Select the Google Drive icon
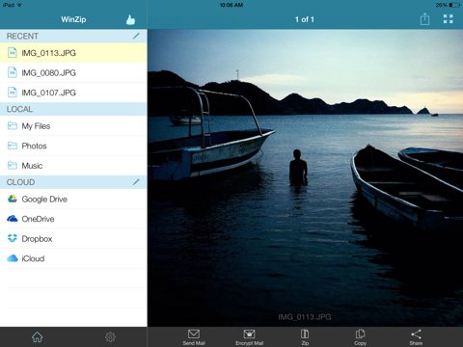Image resolution: width=463 pixels, height=347 pixels. (x=13, y=199)
